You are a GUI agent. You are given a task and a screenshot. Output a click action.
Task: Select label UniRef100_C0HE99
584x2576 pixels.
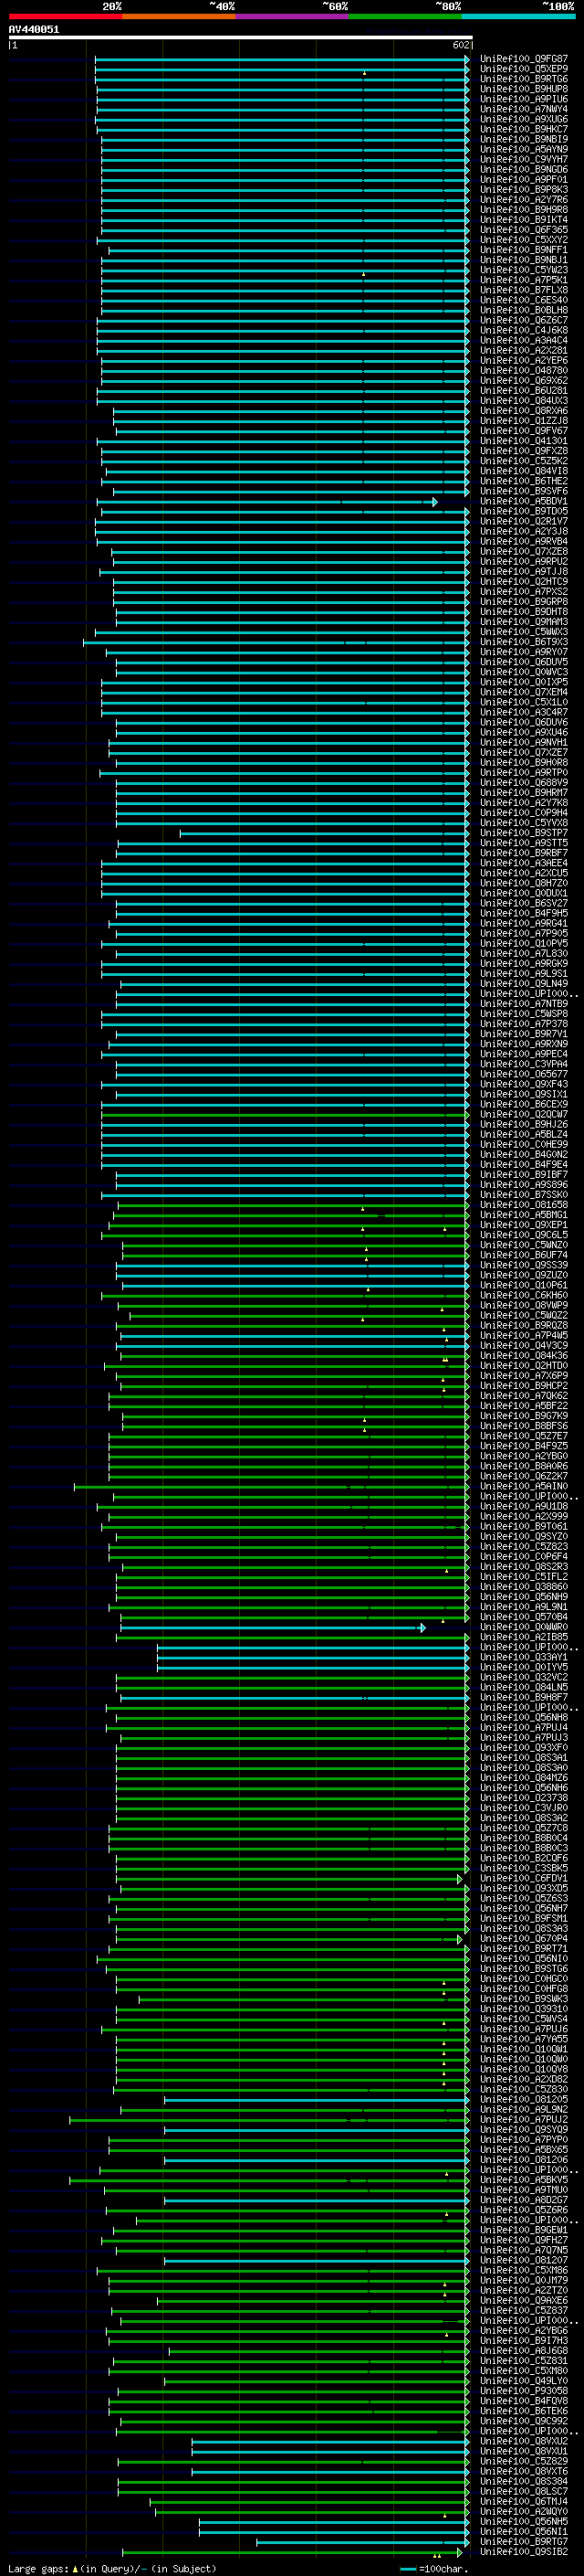coord(524,1145)
